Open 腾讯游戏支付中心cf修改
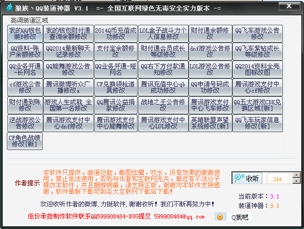The height and width of the screenshot is (229, 304). 258,87
